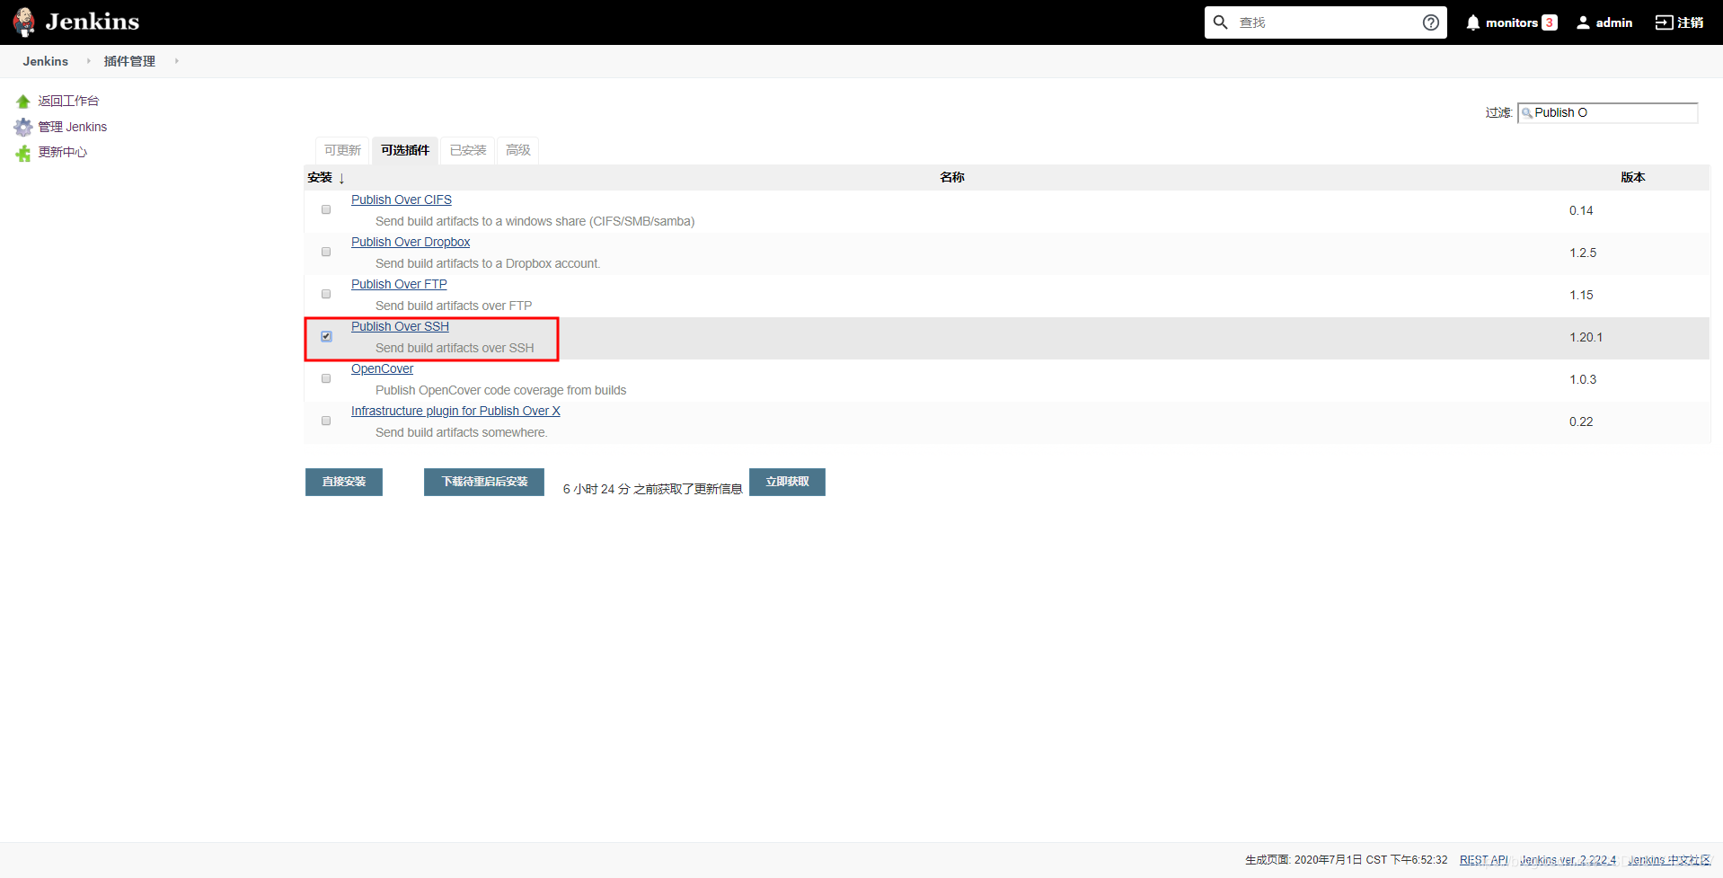1723x878 pixels.
Task: Click the 管理 Jenkins sidebar link
Action: [72, 127]
